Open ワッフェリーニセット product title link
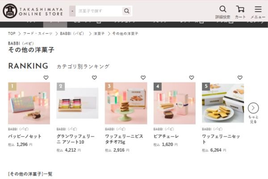The image size is (268, 179). [221, 139]
